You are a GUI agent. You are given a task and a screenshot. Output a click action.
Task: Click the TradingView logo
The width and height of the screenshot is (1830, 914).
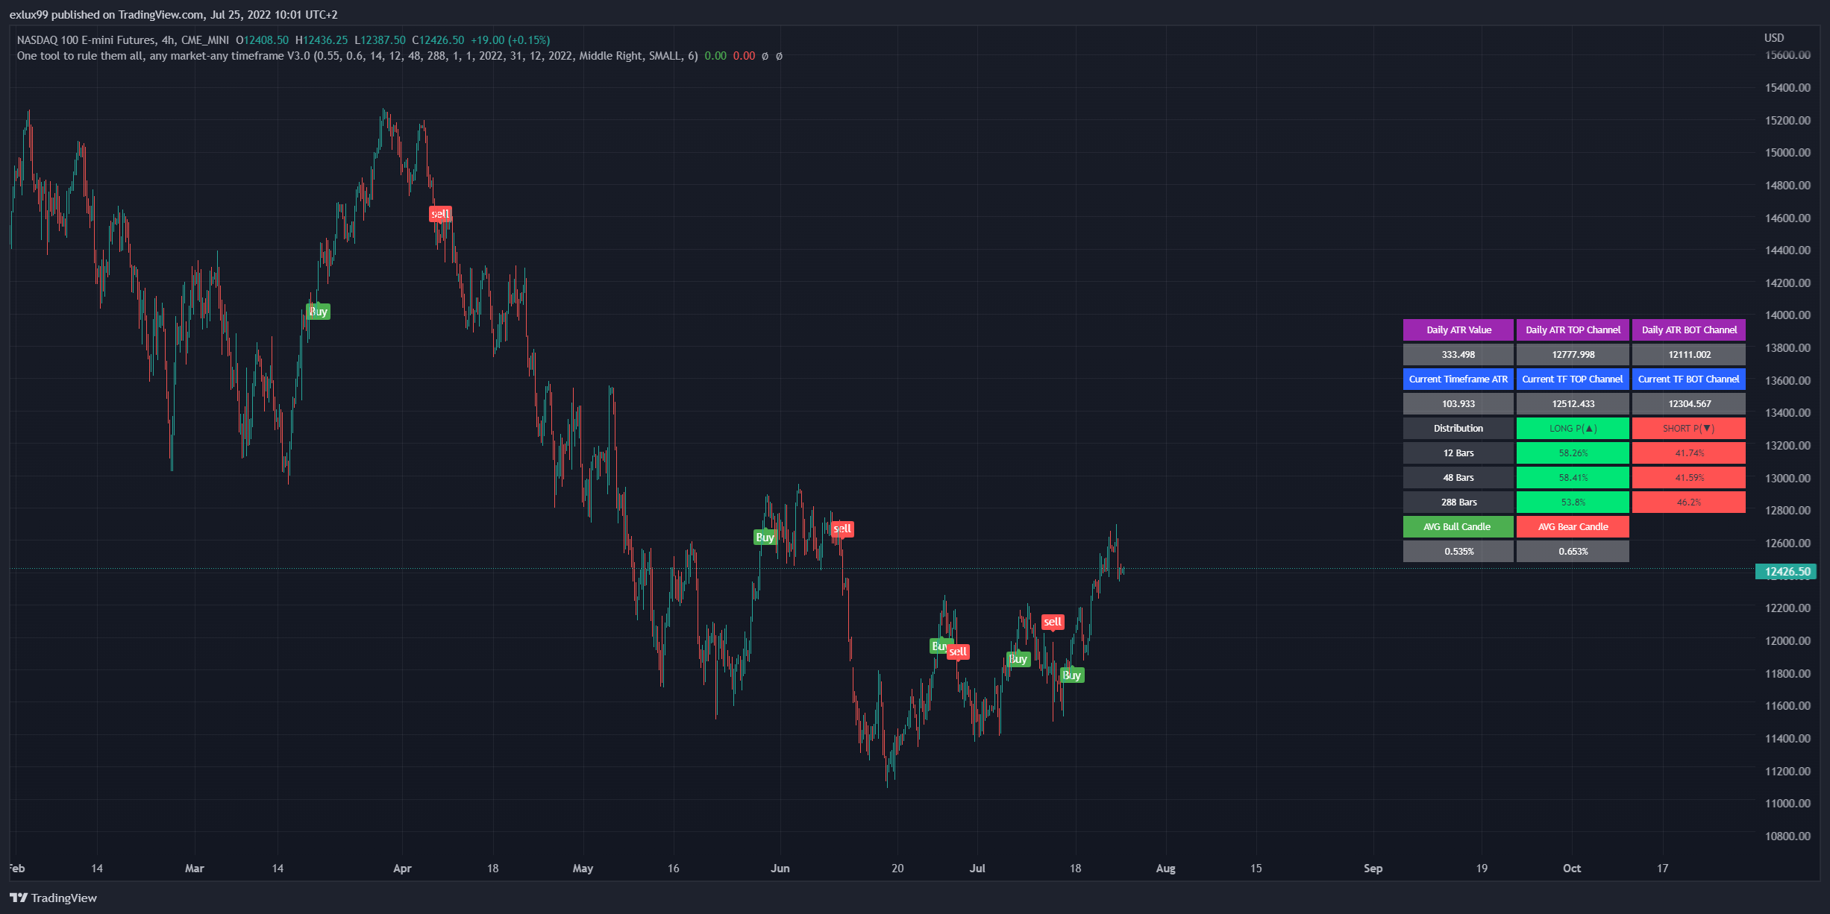pyautogui.click(x=53, y=898)
